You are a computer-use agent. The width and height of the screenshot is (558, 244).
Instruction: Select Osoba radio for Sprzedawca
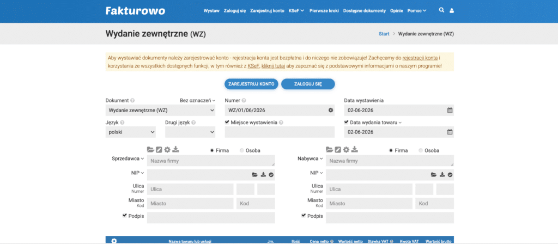[x=242, y=150]
